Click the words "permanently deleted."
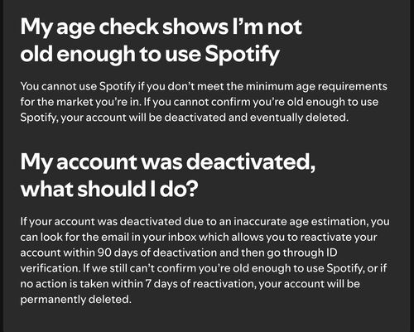The width and height of the screenshot is (414, 332). tap(76, 300)
